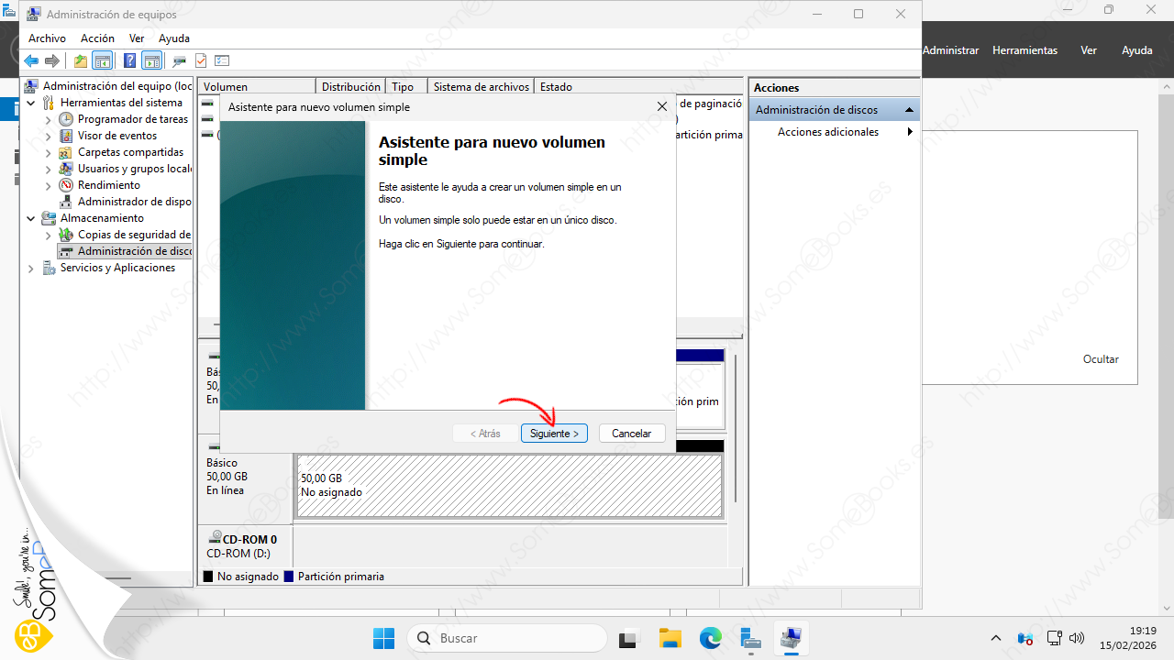Click the Buscar taskbar search field
Screen dimensions: 1174x660
tap(507, 638)
